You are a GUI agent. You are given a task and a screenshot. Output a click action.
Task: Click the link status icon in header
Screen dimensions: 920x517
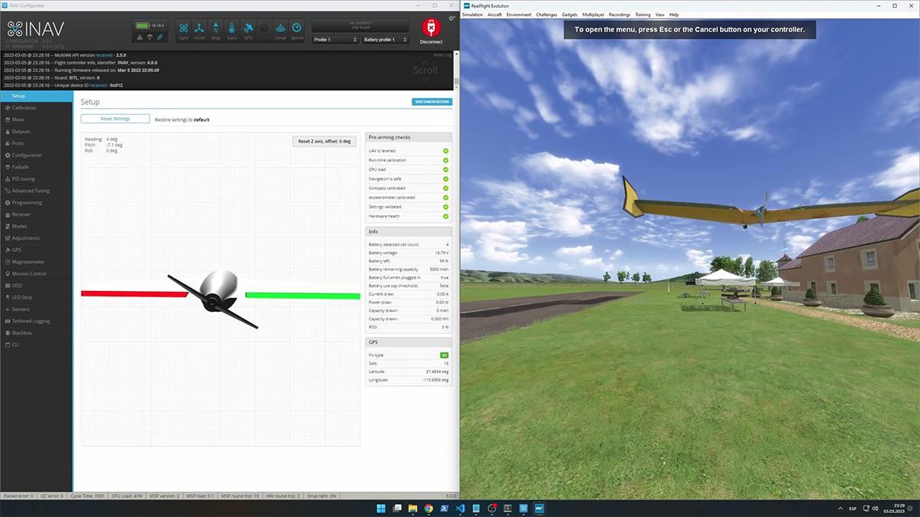(x=159, y=36)
